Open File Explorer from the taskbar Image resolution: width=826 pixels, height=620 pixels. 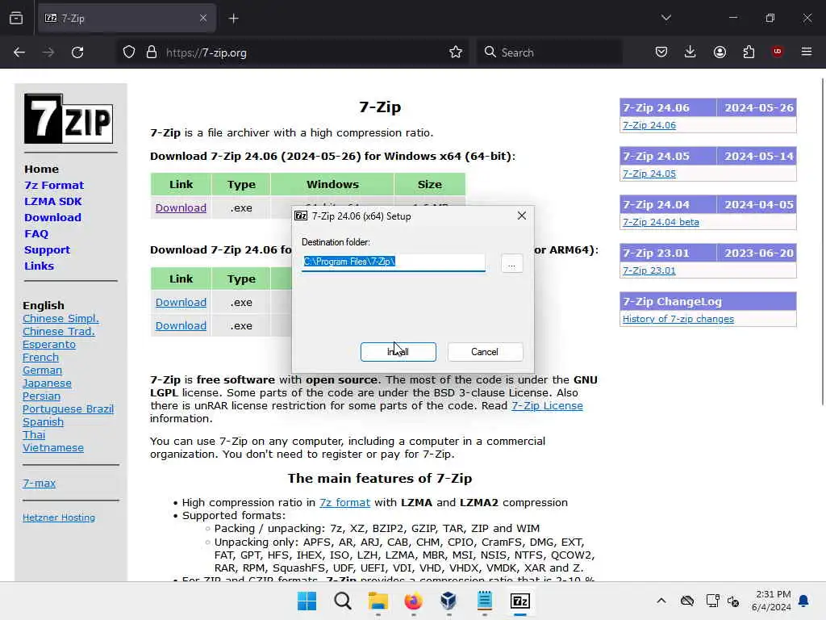pyautogui.click(x=378, y=601)
